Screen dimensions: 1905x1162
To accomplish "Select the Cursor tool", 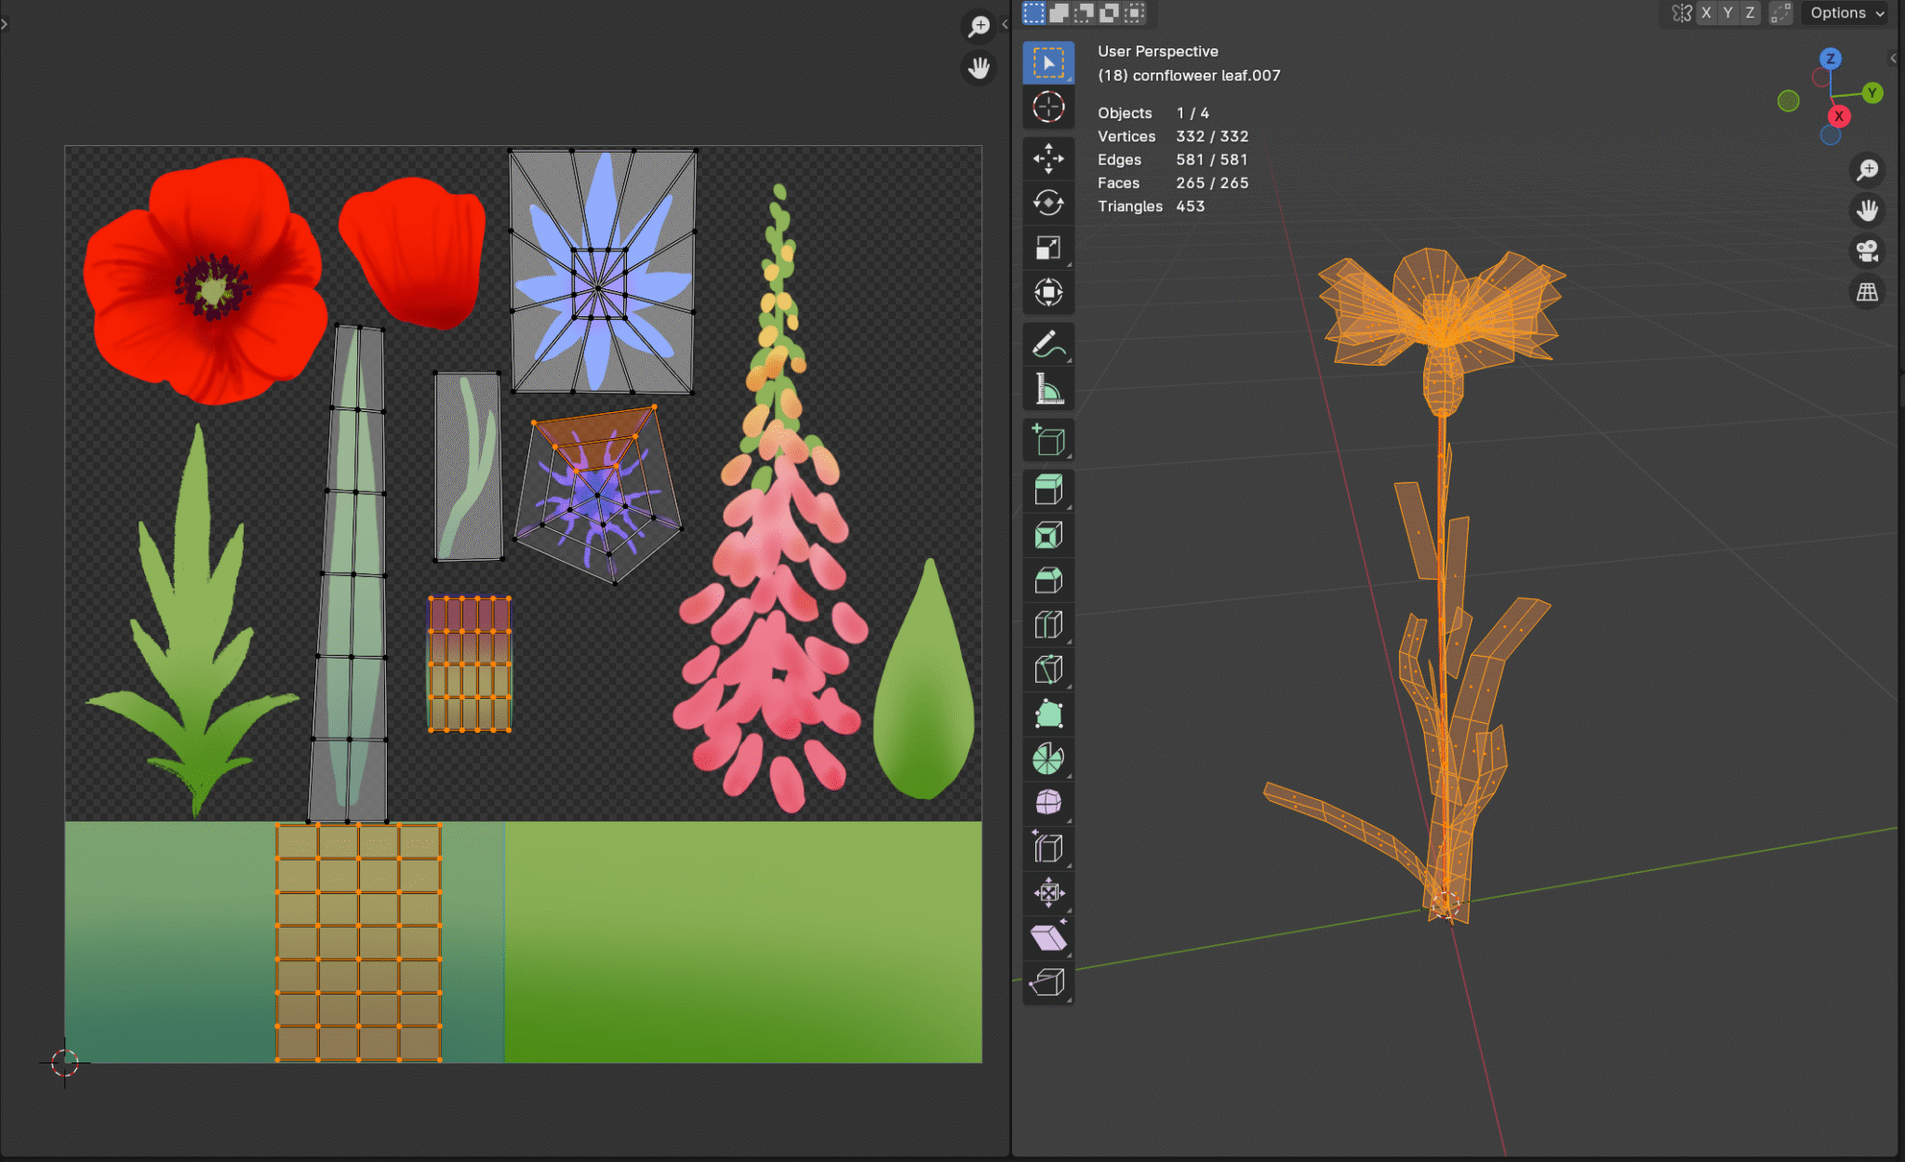I will [1048, 107].
